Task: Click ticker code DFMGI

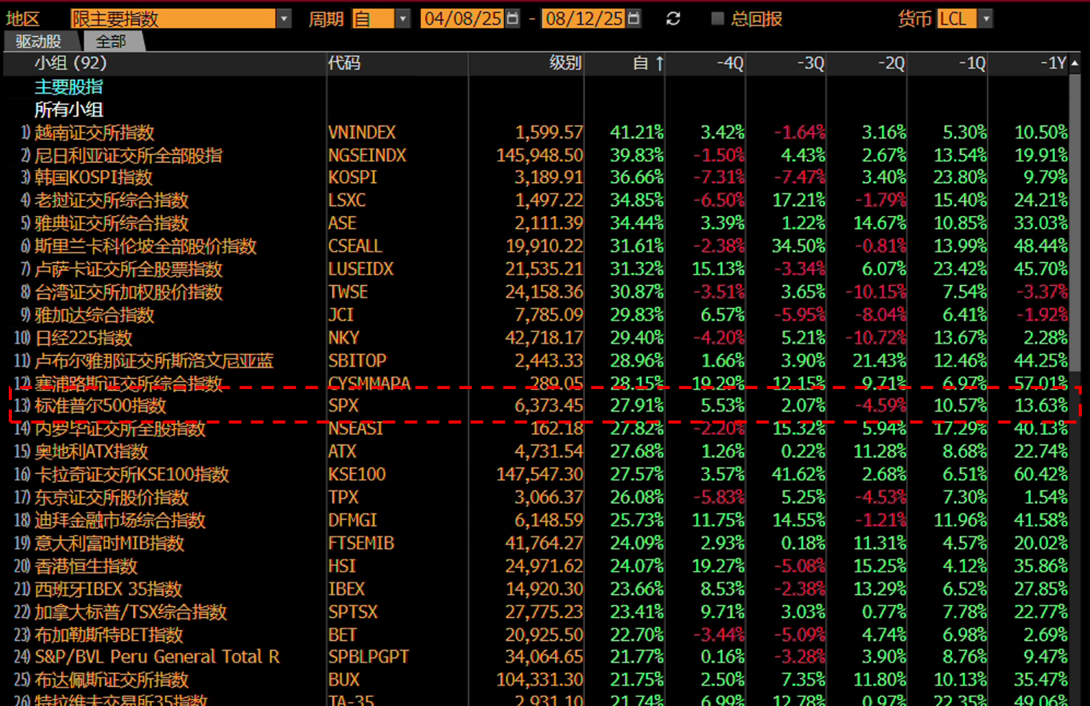Action: pos(352,520)
